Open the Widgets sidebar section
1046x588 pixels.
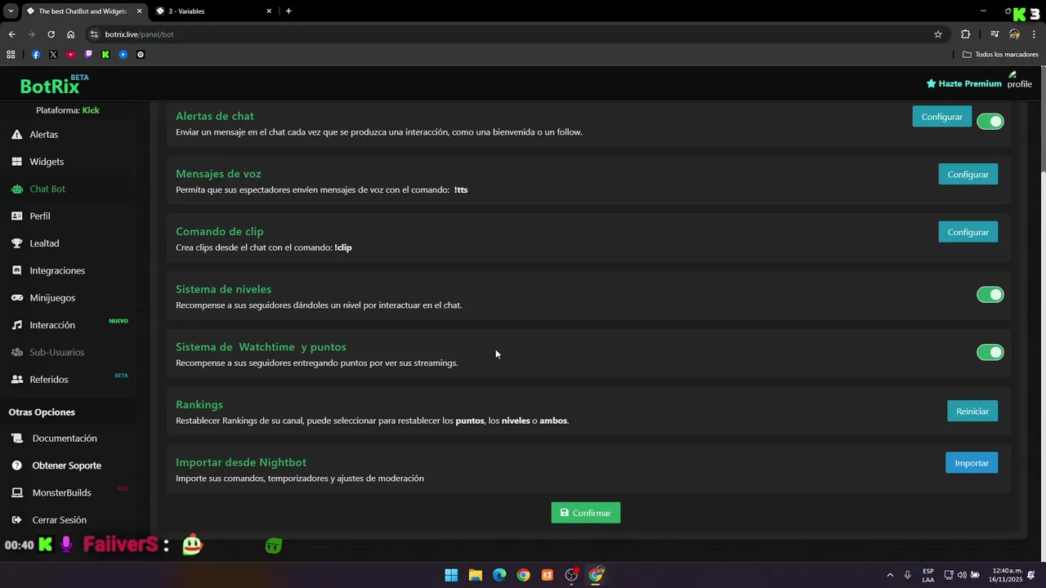tap(46, 162)
